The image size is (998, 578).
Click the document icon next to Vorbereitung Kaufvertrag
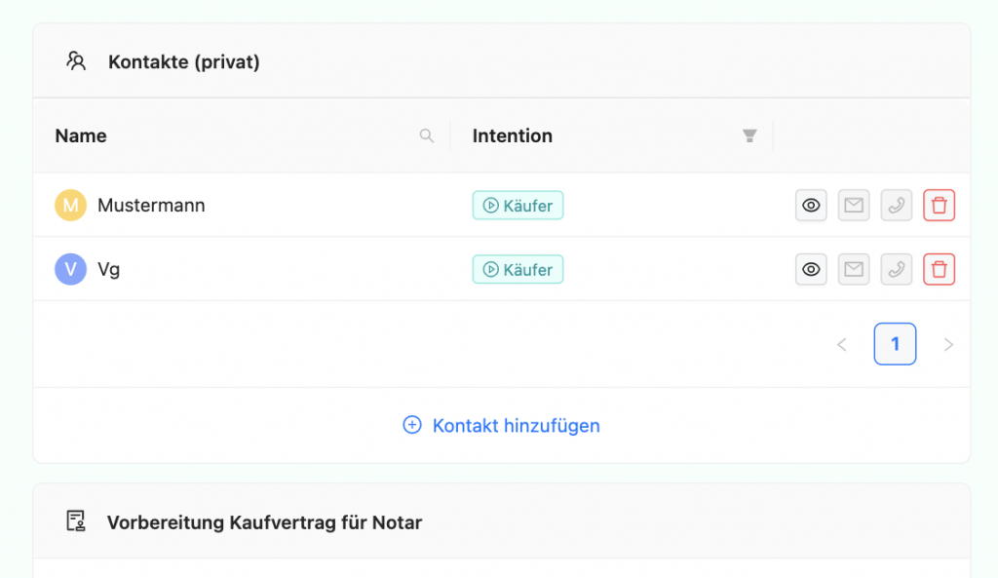tap(75, 522)
